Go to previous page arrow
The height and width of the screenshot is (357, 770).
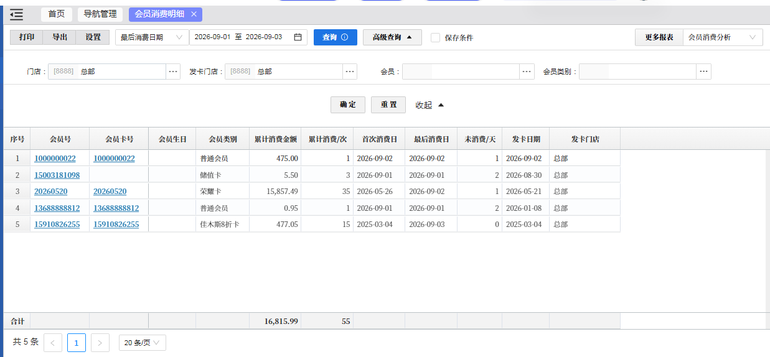click(53, 343)
